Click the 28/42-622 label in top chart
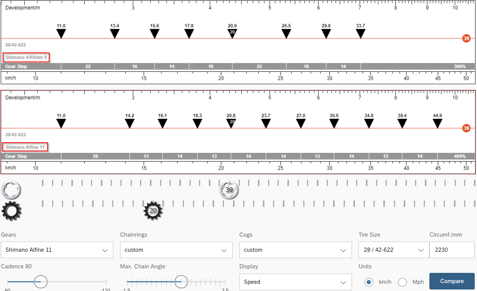477x291 pixels. point(15,45)
